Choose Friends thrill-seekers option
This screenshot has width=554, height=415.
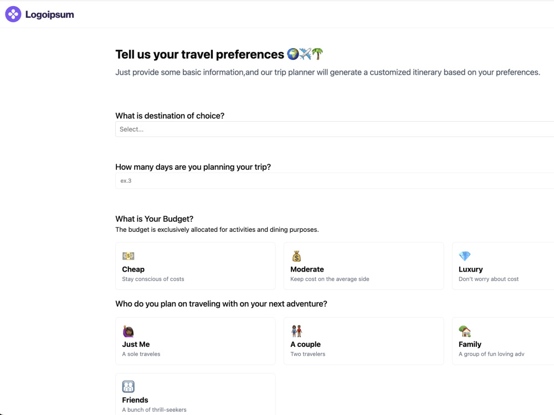[196, 394]
